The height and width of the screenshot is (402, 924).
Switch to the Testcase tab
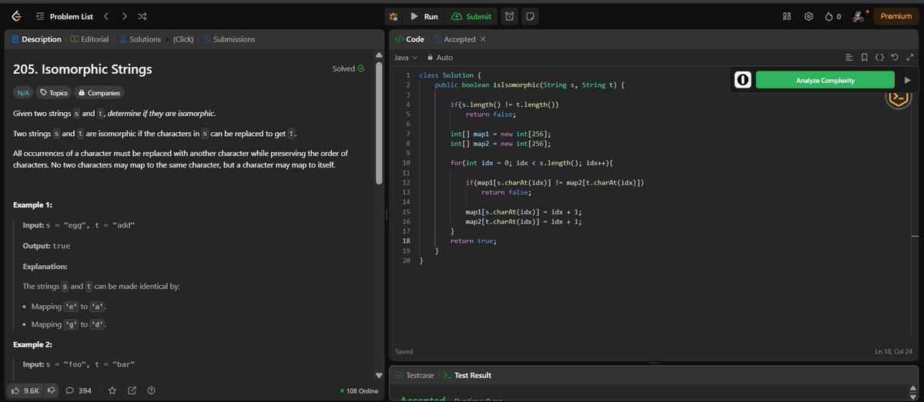(x=414, y=375)
